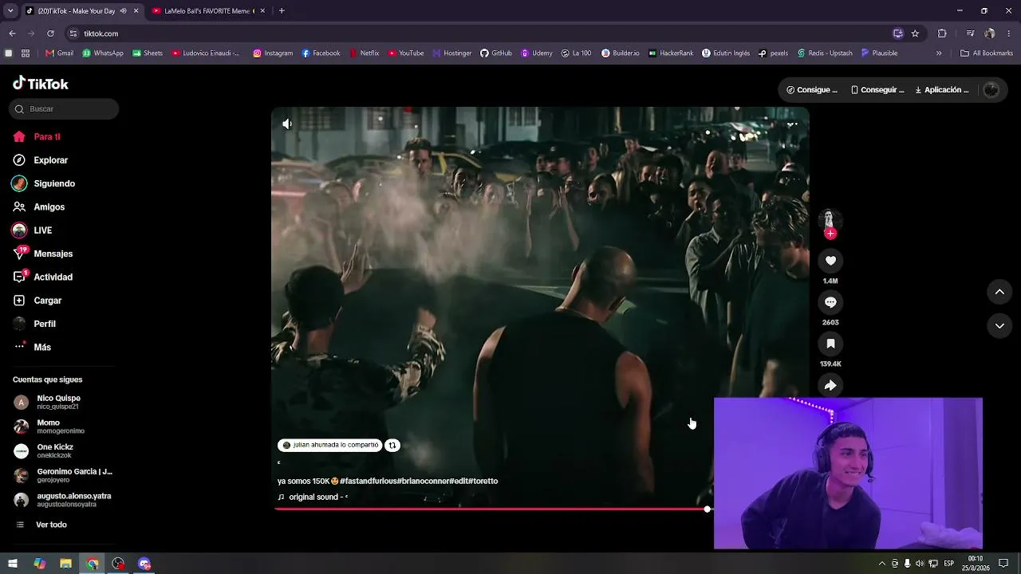
Task: Open the GitHub bookmark
Action: tap(496, 53)
